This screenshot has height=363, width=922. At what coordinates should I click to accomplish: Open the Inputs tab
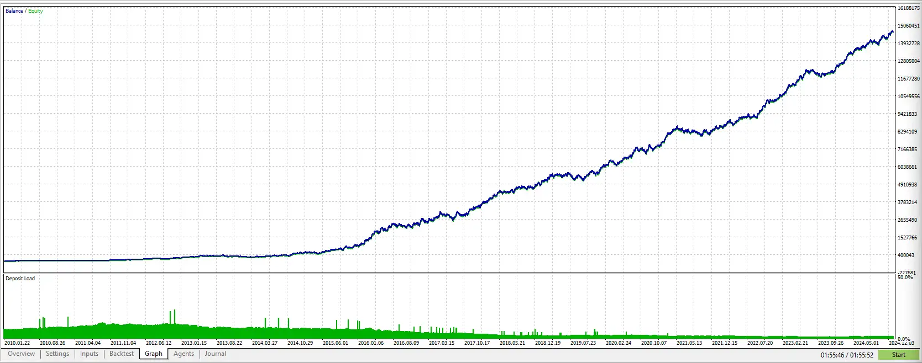point(89,354)
